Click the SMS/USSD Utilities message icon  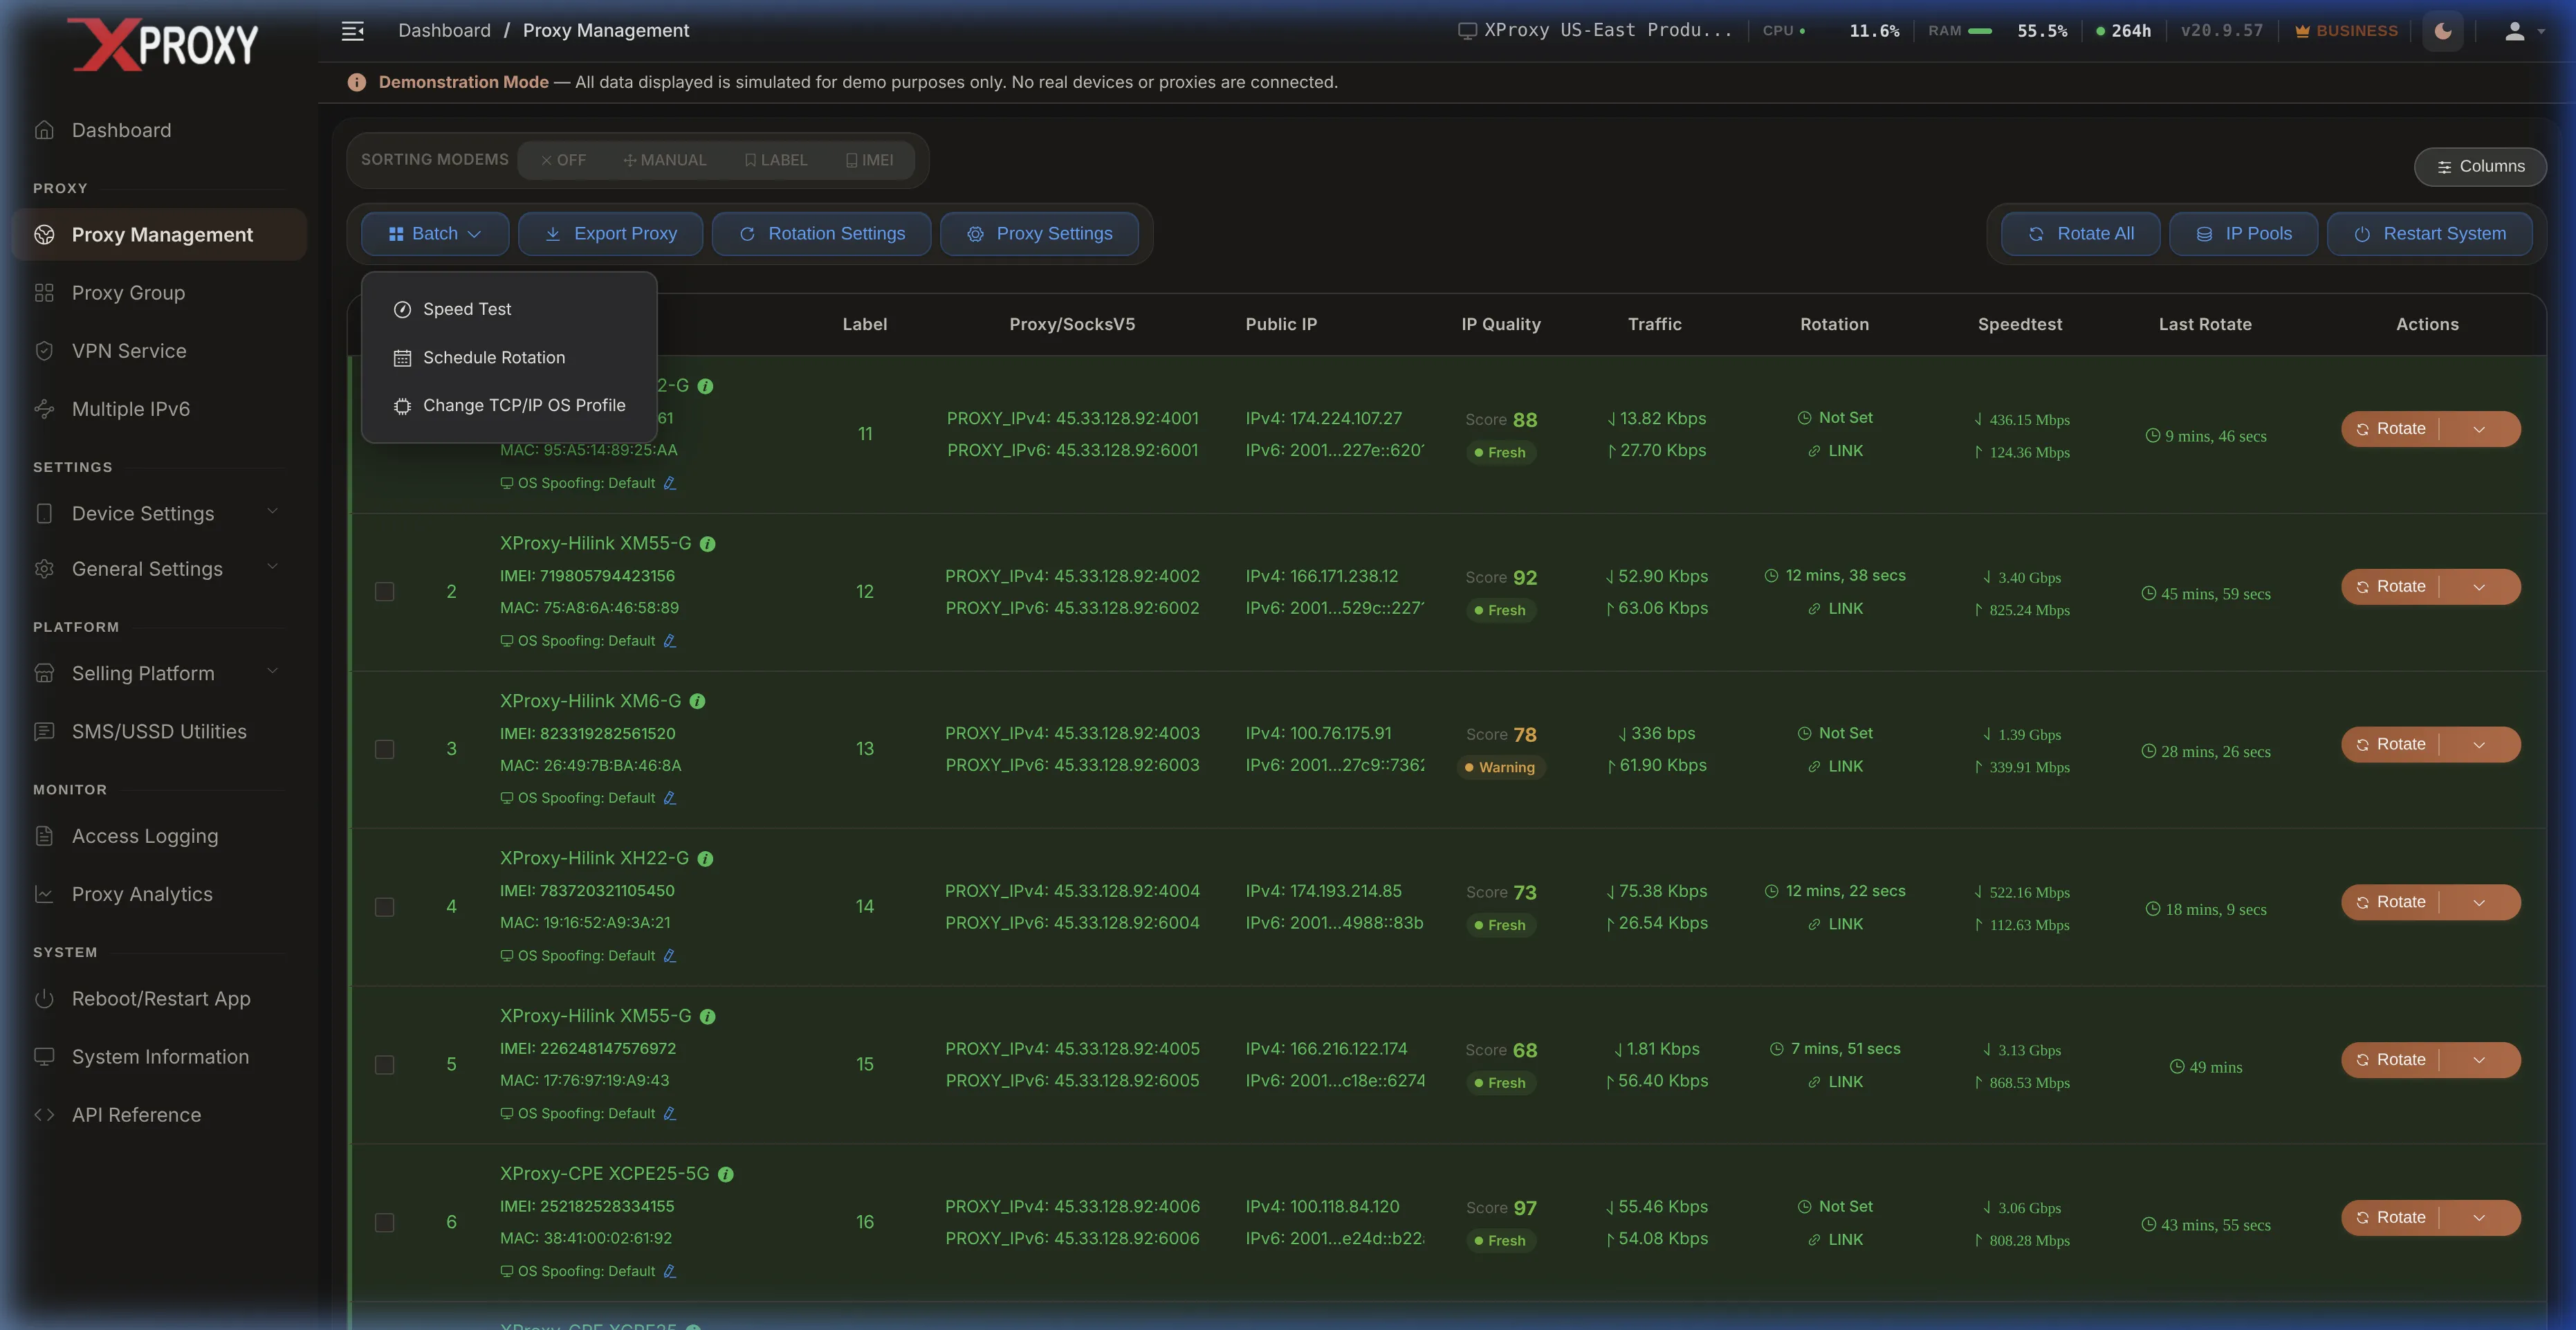click(x=44, y=732)
